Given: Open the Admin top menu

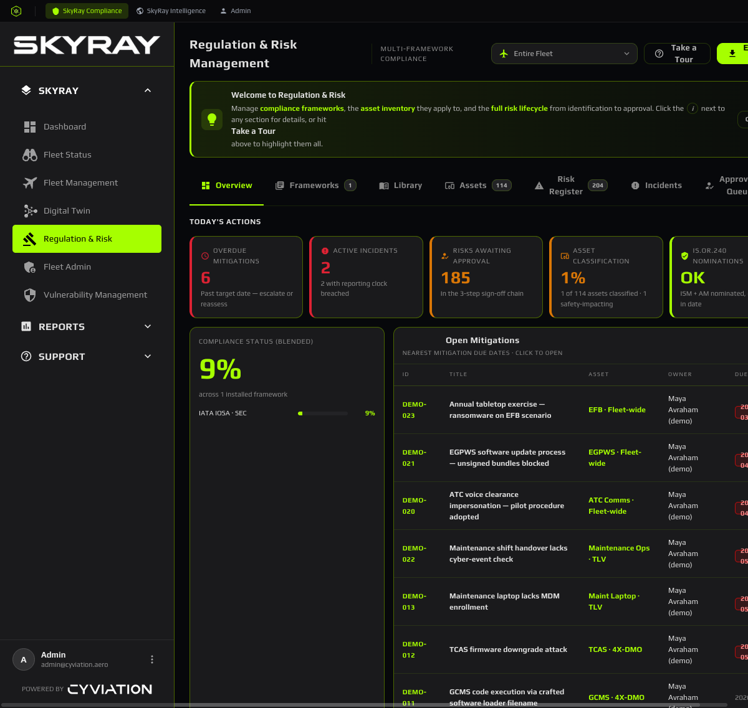Looking at the screenshot, I should (235, 11).
